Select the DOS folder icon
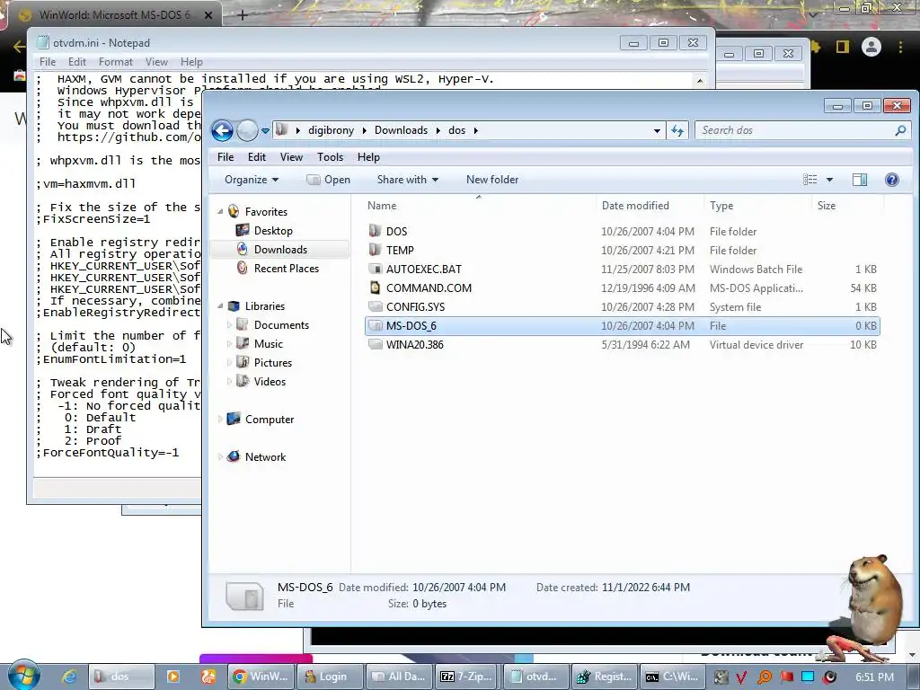920x690 pixels. coord(375,231)
